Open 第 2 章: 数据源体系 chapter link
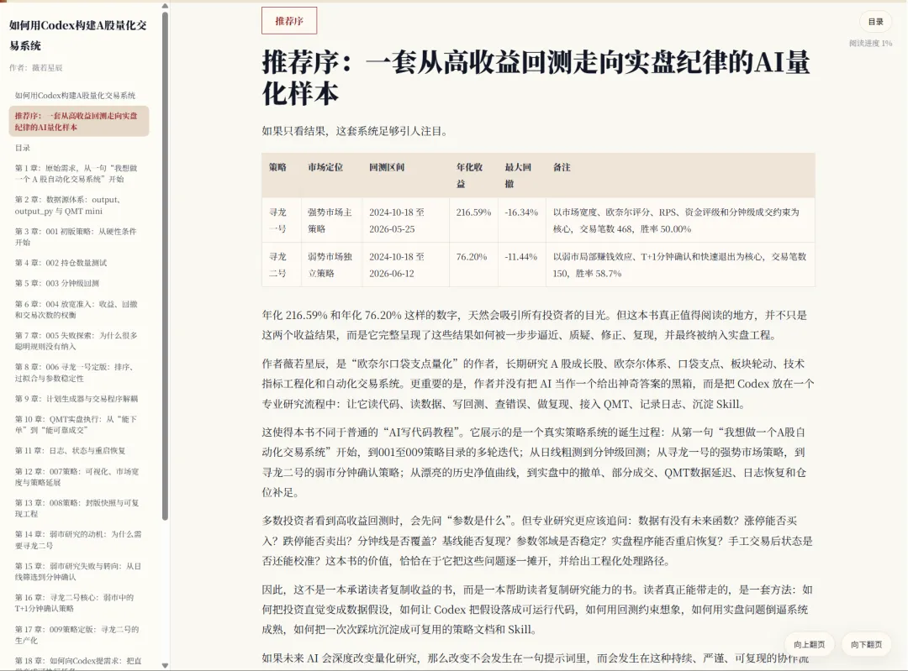Image resolution: width=908 pixels, height=671 pixels. (68, 206)
